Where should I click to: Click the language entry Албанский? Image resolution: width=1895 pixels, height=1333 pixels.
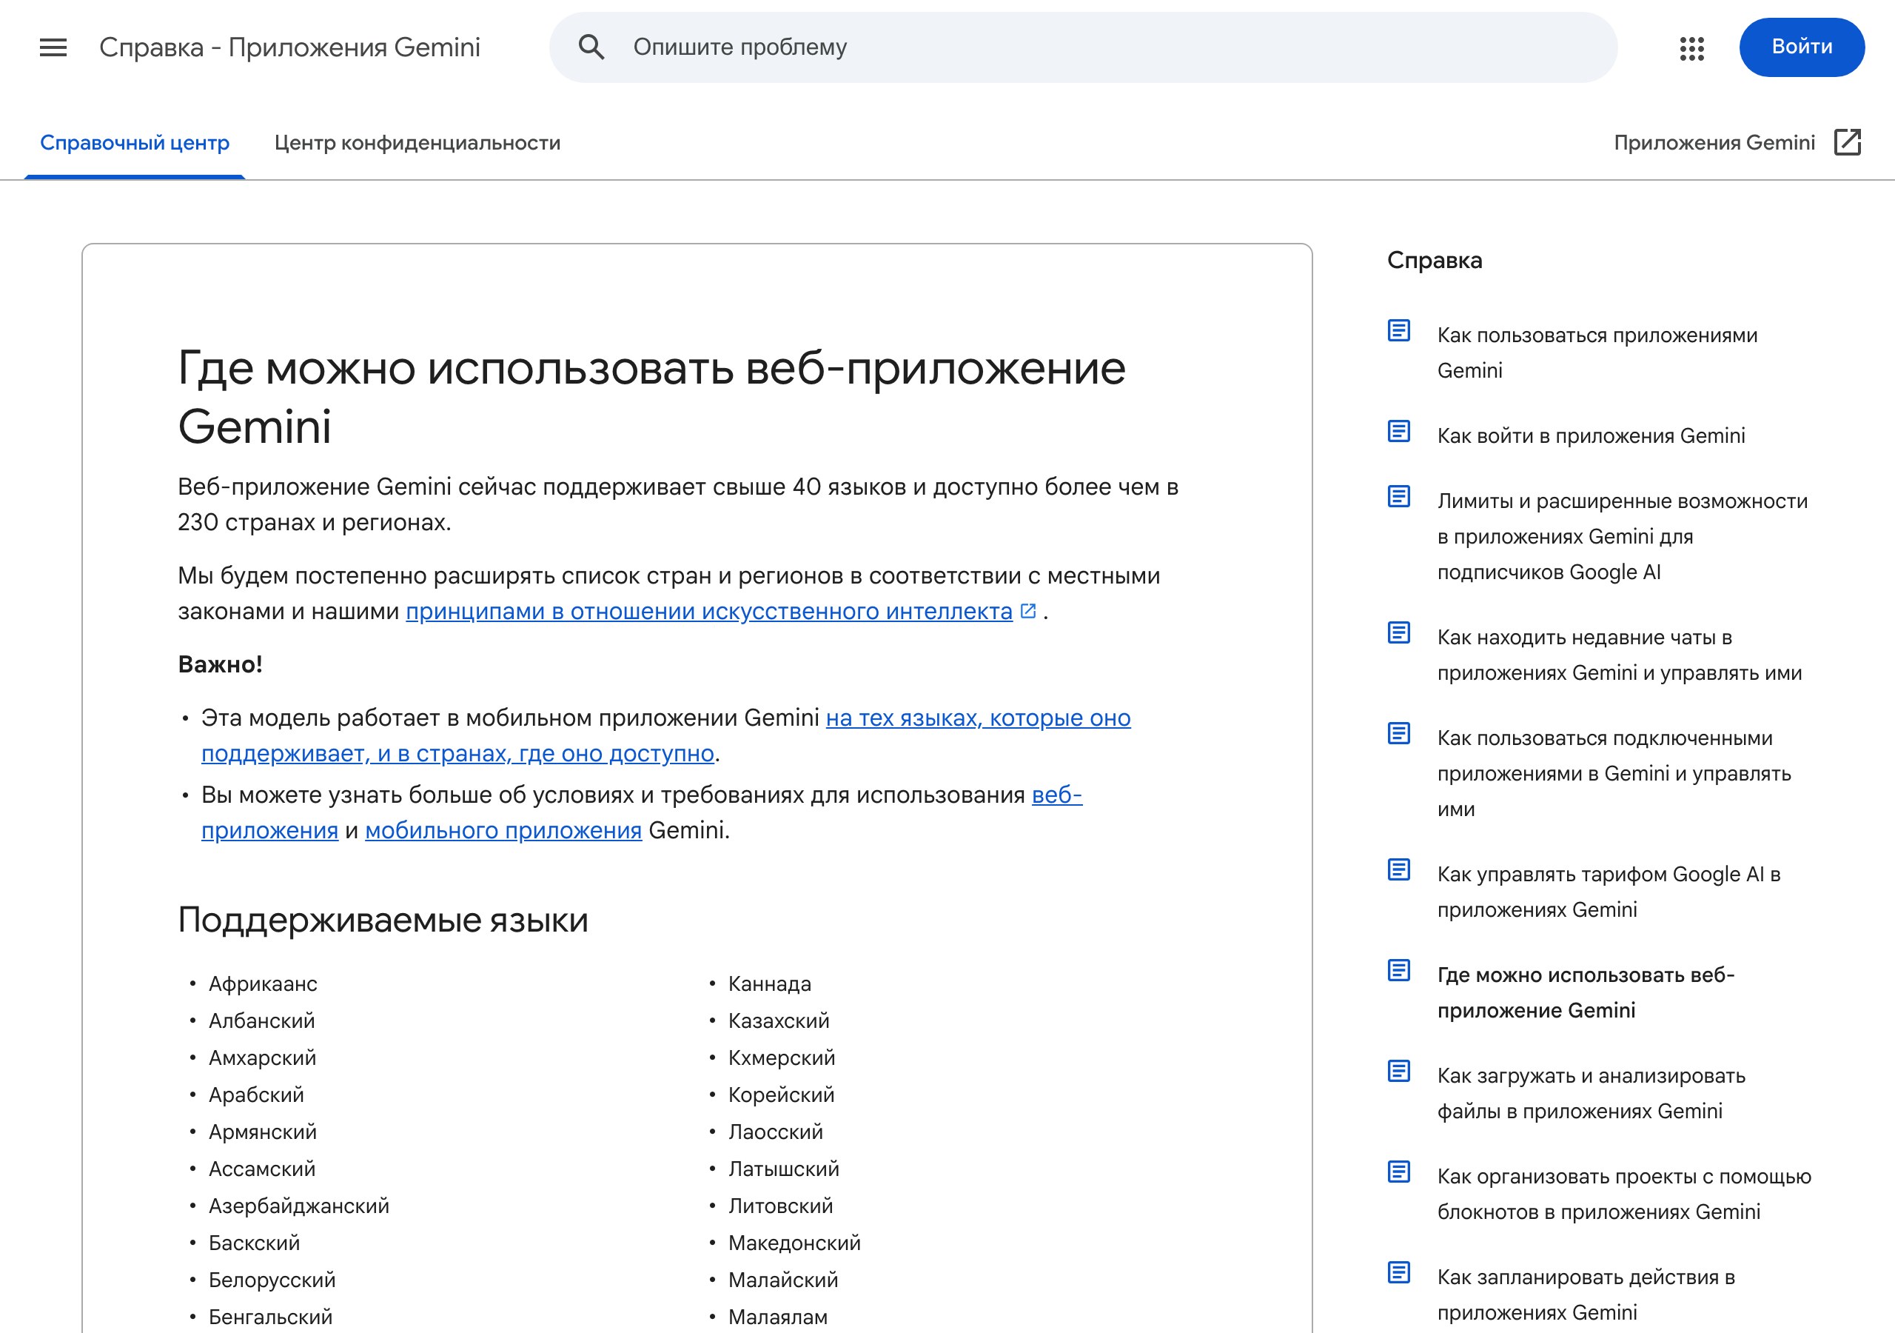tap(261, 1022)
